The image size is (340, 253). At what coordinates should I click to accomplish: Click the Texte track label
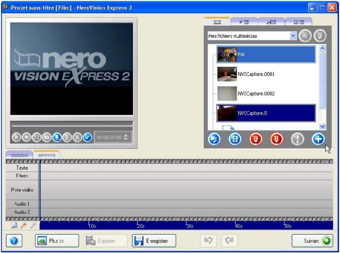[x=22, y=168]
